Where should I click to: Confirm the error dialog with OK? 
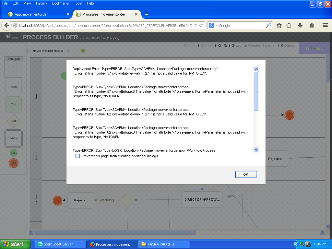246,174
